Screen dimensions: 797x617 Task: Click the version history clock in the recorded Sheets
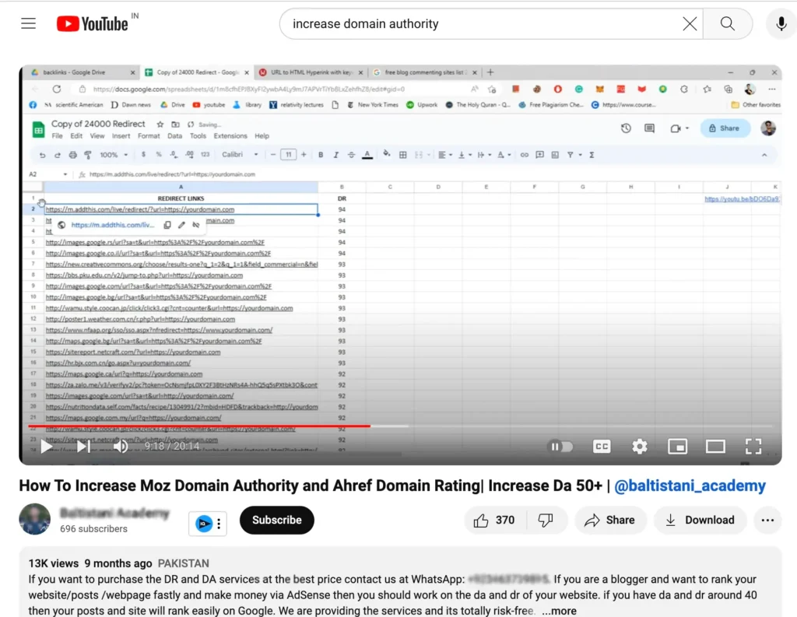tap(626, 128)
